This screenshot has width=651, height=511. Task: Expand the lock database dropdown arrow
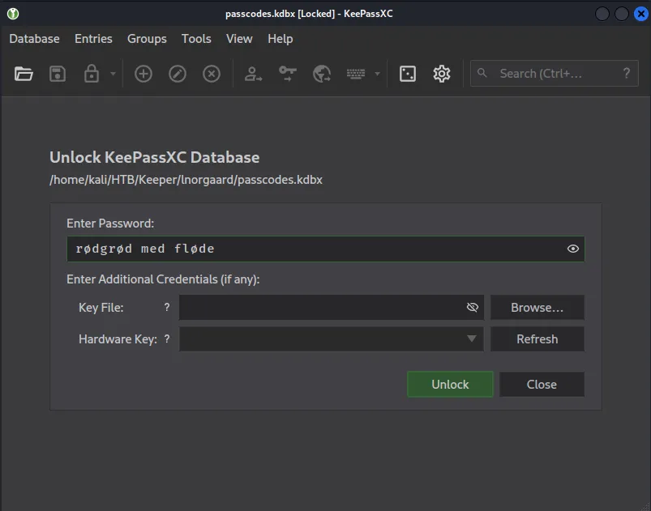(x=113, y=74)
